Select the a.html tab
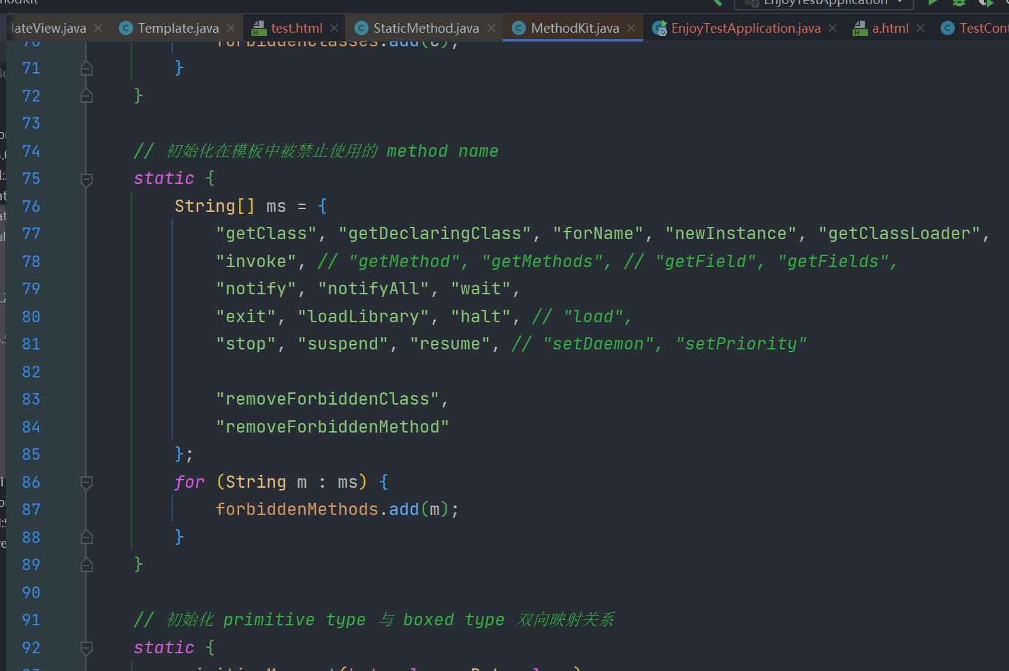 click(x=890, y=28)
